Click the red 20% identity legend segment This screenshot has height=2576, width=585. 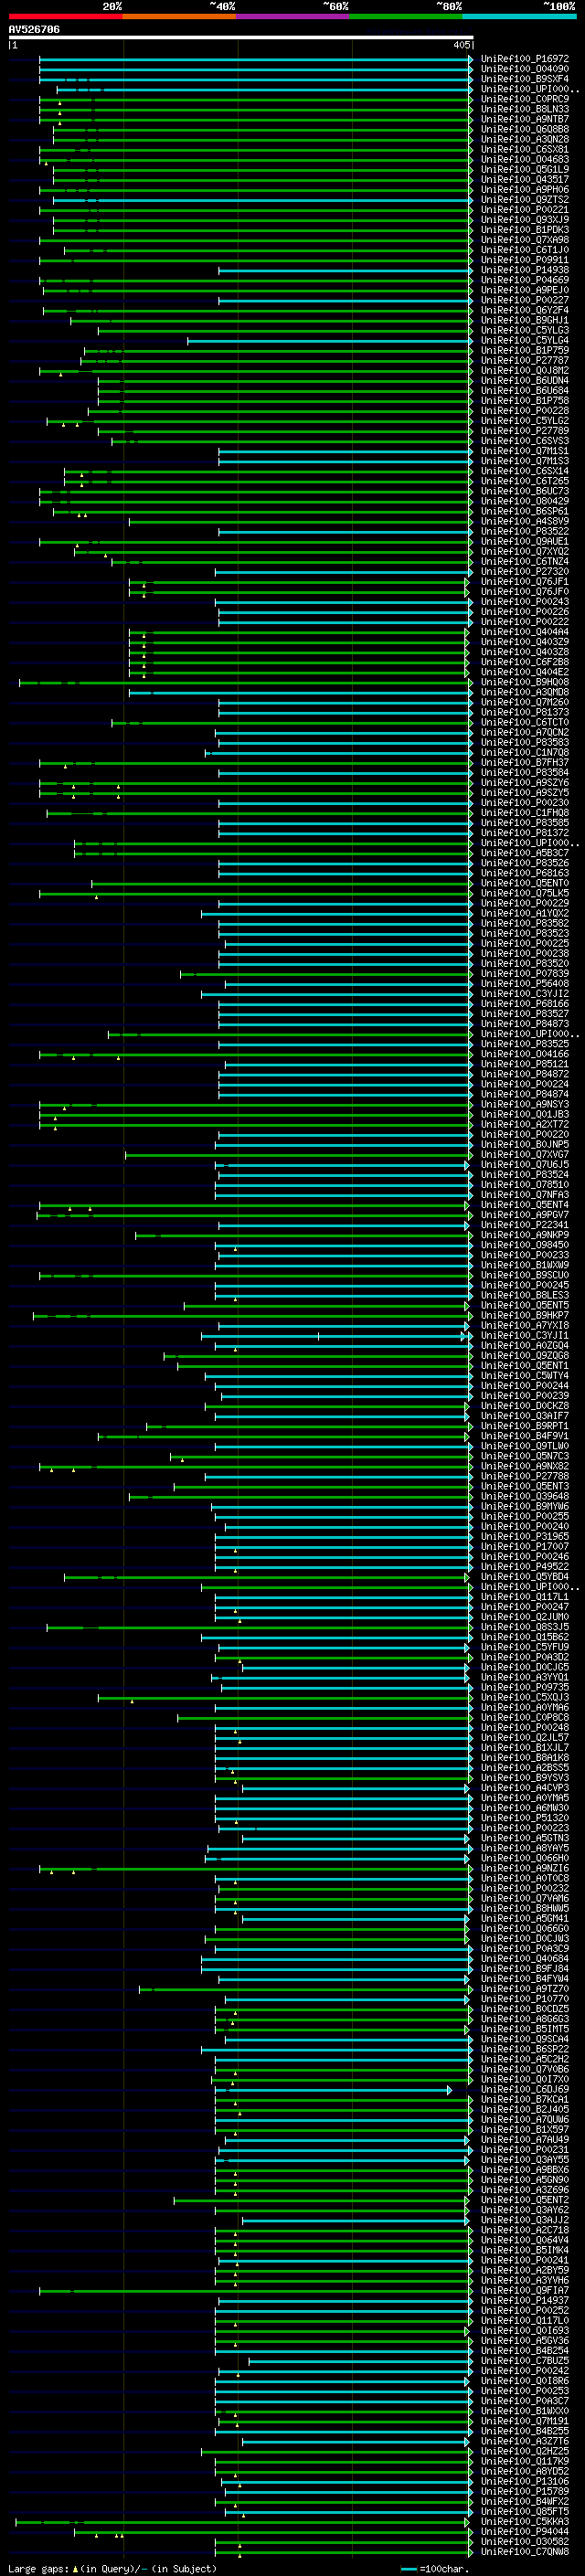(x=66, y=16)
